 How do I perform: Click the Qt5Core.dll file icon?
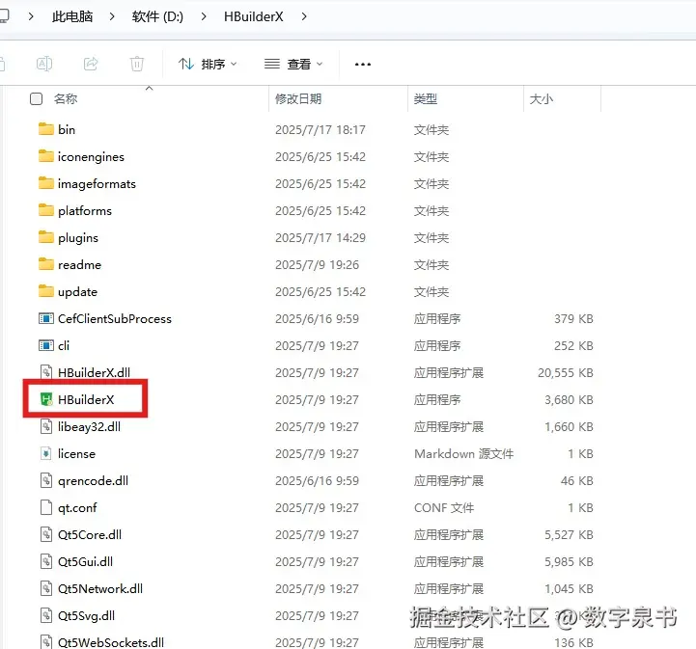(x=46, y=534)
